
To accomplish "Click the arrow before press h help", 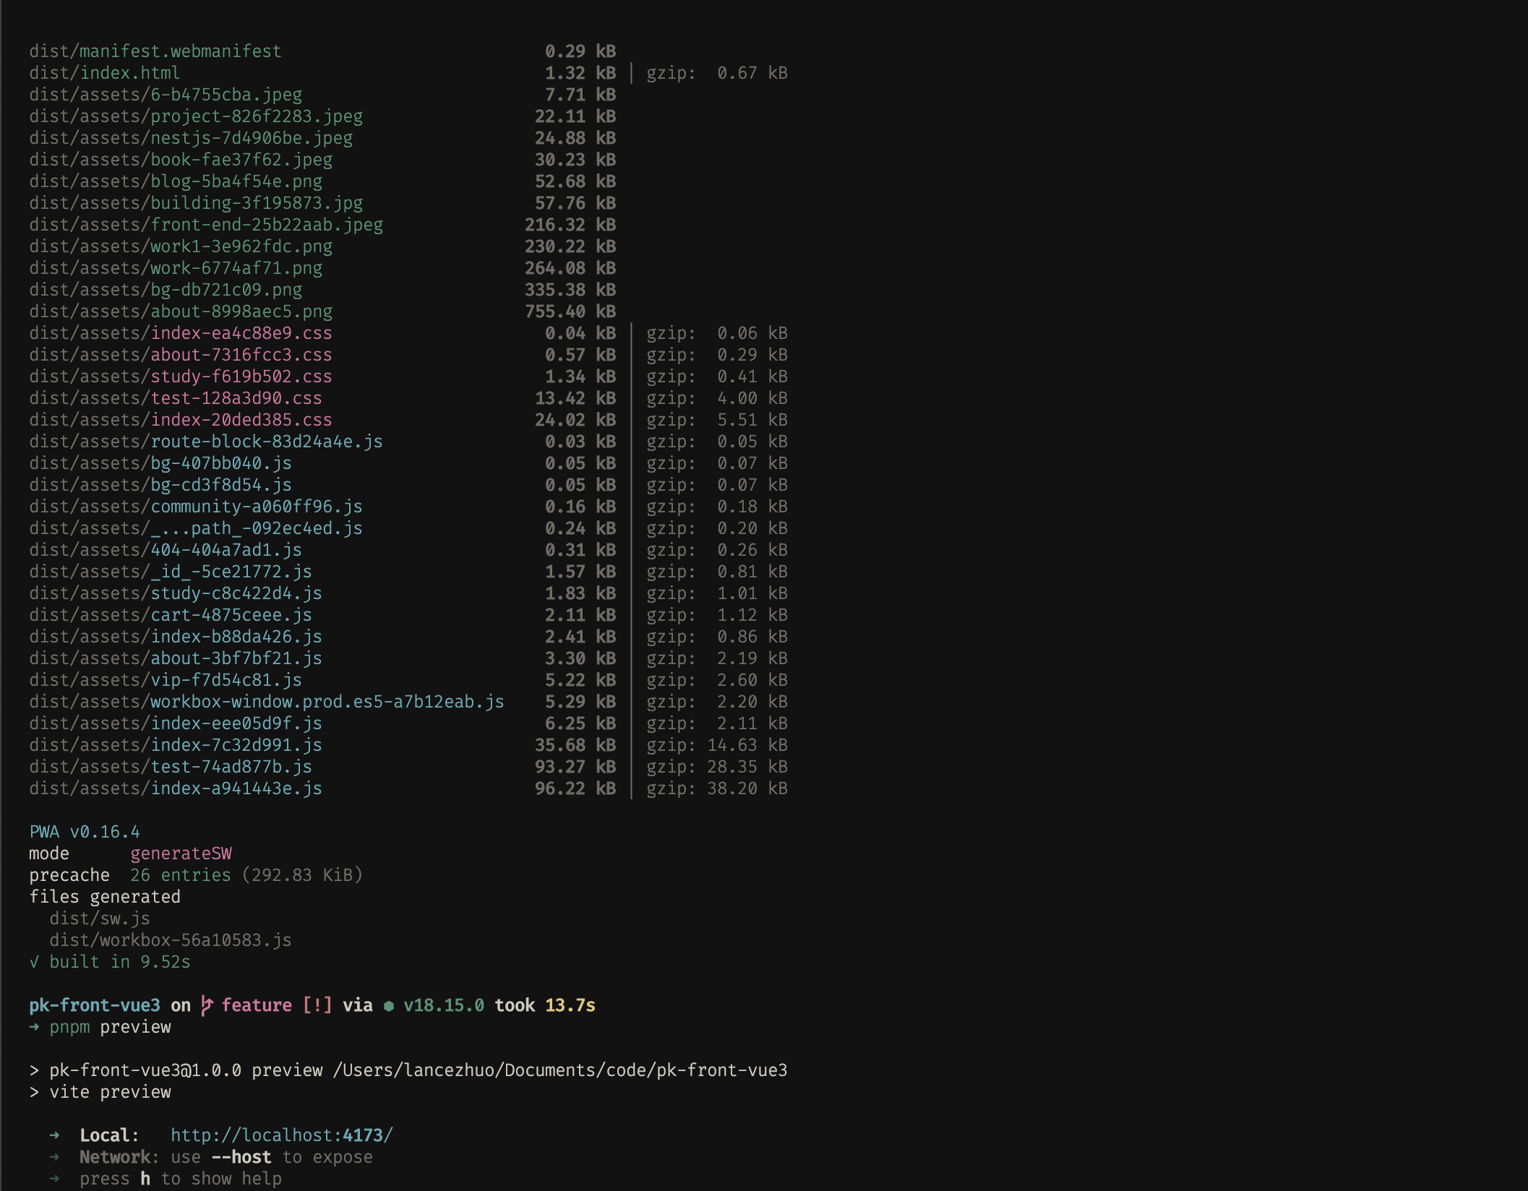I will click(x=55, y=1179).
